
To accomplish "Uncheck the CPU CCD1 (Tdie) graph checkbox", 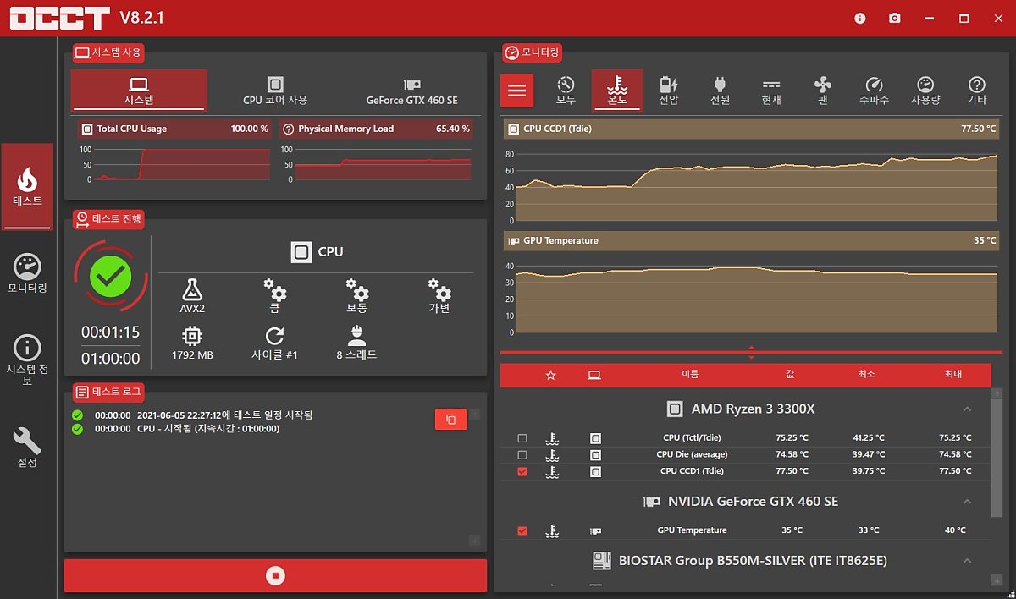I will (x=522, y=471).
